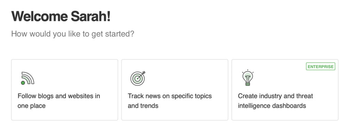Select the "Track news on specific topics and trends" text
Screen dimensions: 348x131
[170, 101]
